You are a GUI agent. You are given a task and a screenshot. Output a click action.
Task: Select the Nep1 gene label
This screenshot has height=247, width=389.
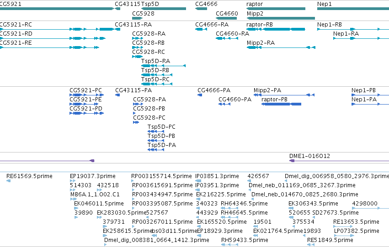[x=324, y=4]
